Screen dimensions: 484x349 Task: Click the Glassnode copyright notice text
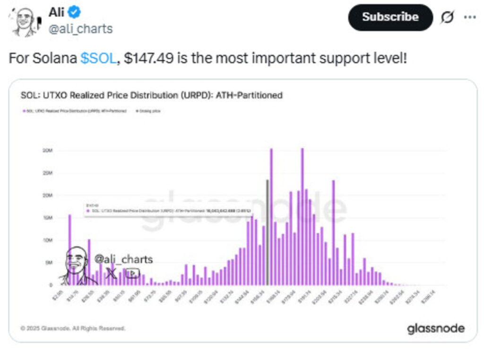73,328
